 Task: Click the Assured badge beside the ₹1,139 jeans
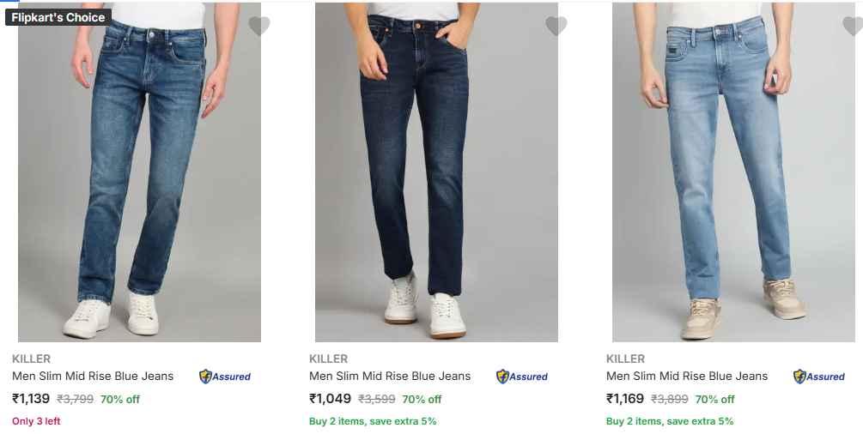[225, 377]
